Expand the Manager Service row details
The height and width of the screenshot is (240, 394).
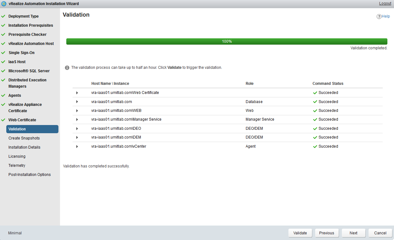point(77,120)
